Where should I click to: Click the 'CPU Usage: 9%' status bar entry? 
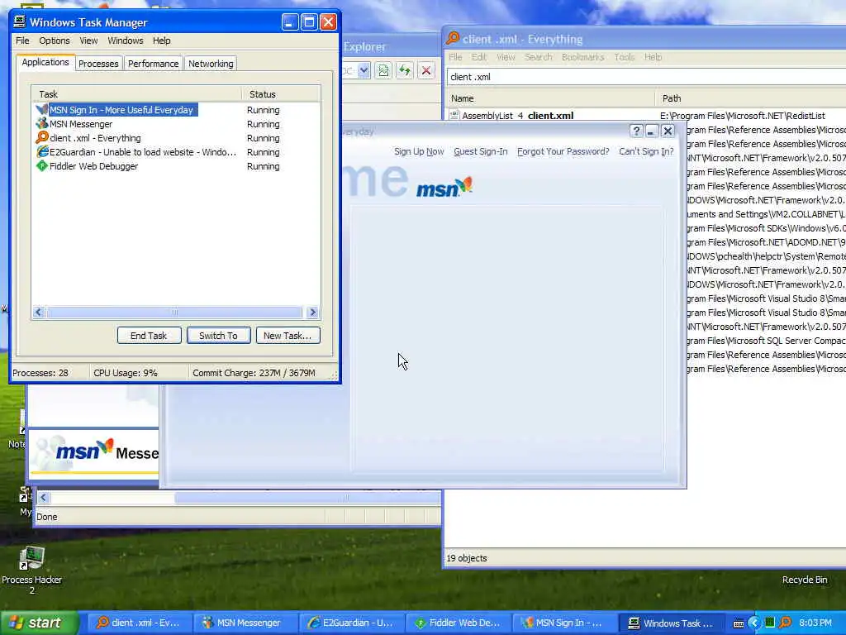pyautogui.click(x=126, y=373)
